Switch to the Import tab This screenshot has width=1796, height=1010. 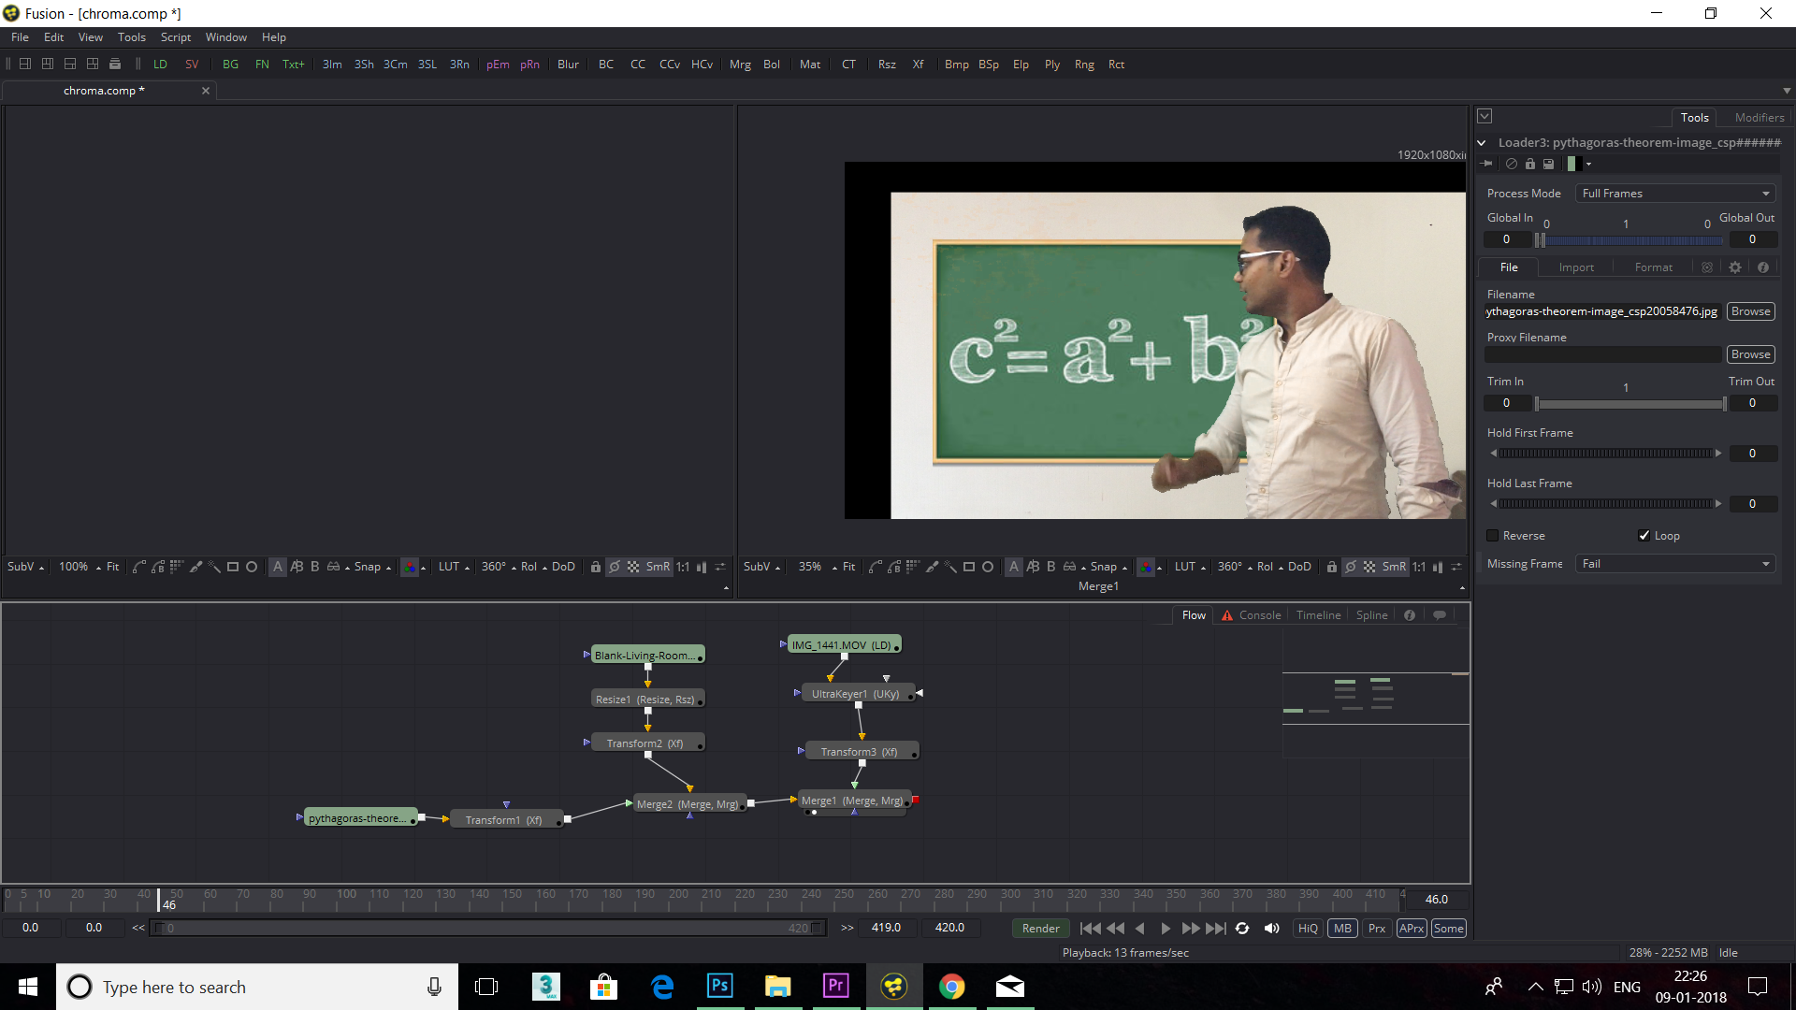click(1576, 267)
